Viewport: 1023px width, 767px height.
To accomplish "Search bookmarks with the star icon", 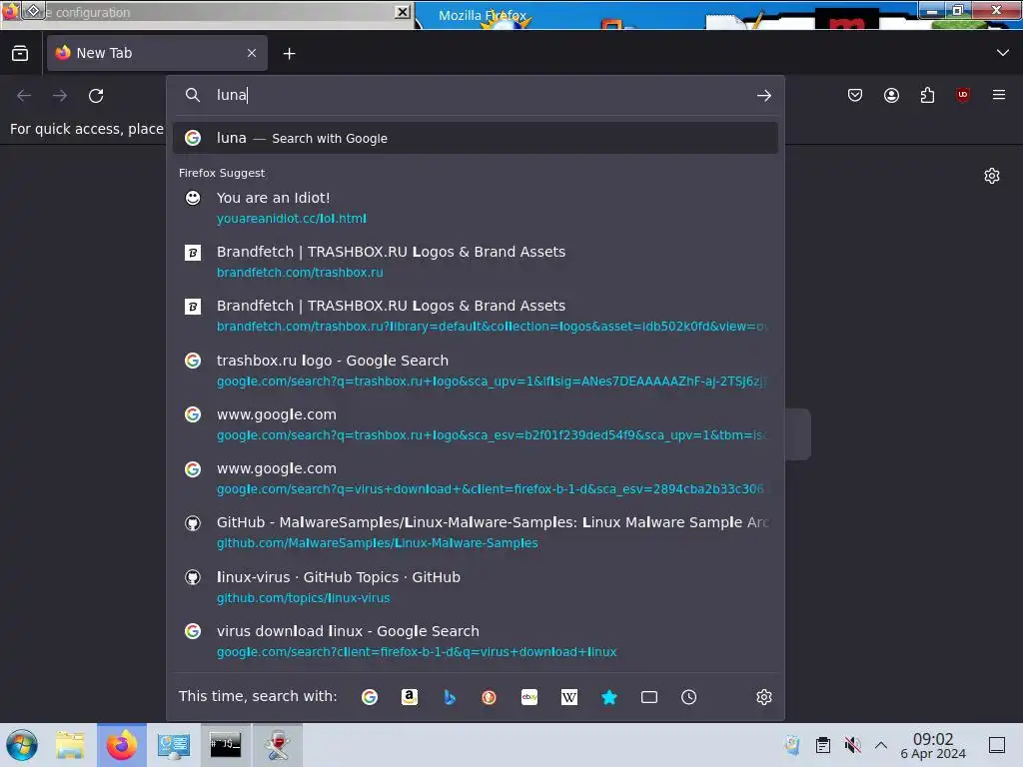I will (608, 697).
